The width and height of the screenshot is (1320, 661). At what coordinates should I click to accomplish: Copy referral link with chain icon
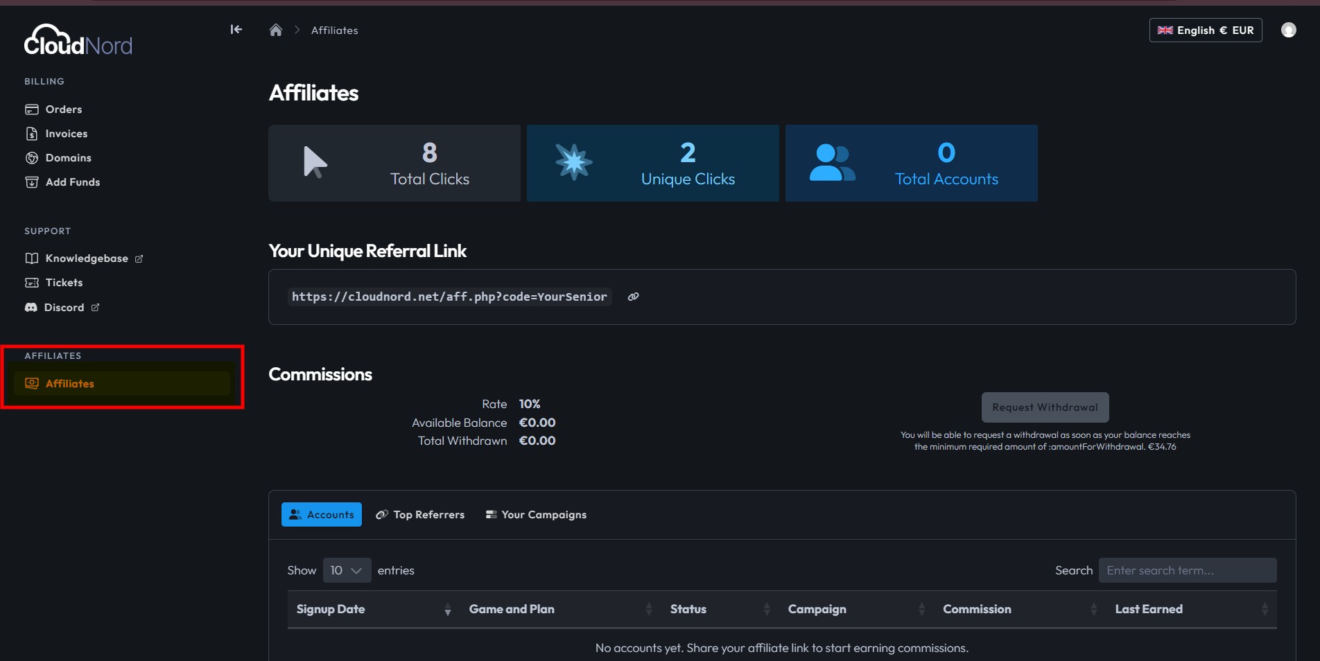(633, 297)
